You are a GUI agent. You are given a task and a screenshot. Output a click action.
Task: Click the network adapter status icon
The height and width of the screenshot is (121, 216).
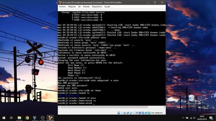click(x=128, y=113)
